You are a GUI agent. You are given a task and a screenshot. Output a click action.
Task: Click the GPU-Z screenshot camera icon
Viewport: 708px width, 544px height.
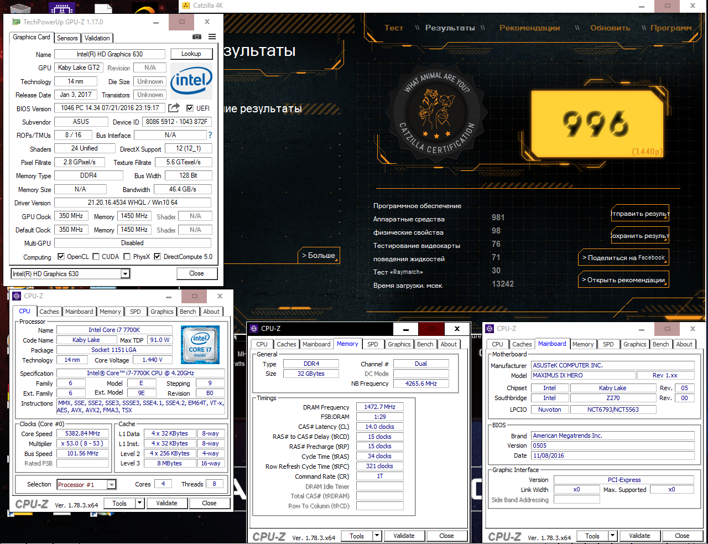(x=197, y=37)
